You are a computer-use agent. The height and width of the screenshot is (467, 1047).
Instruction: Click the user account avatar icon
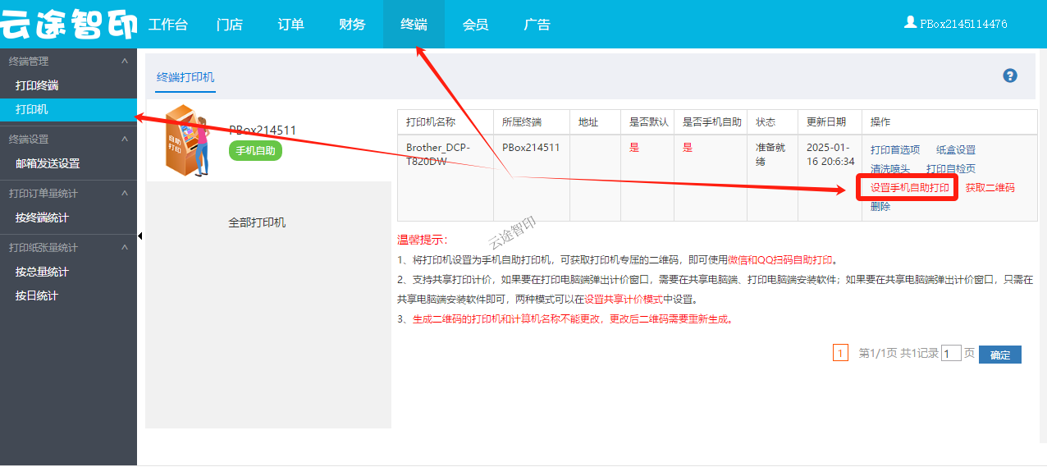click(910, 23)
